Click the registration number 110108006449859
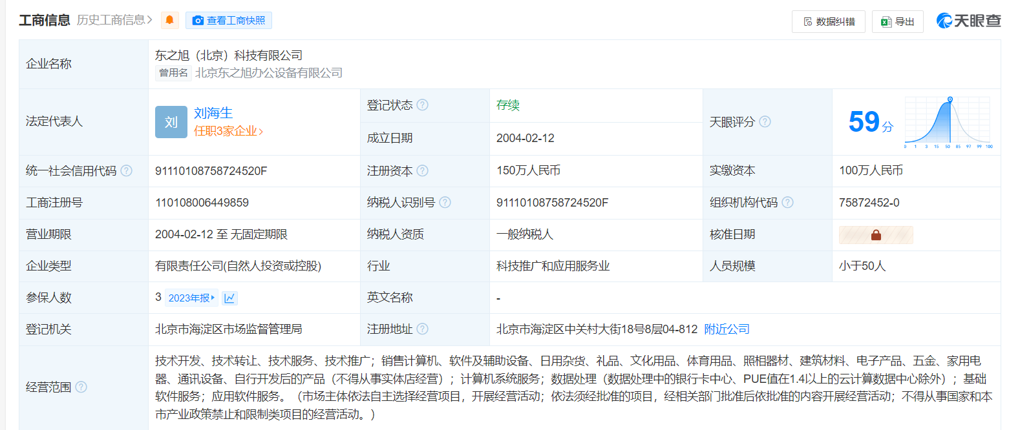 [202, 203]
